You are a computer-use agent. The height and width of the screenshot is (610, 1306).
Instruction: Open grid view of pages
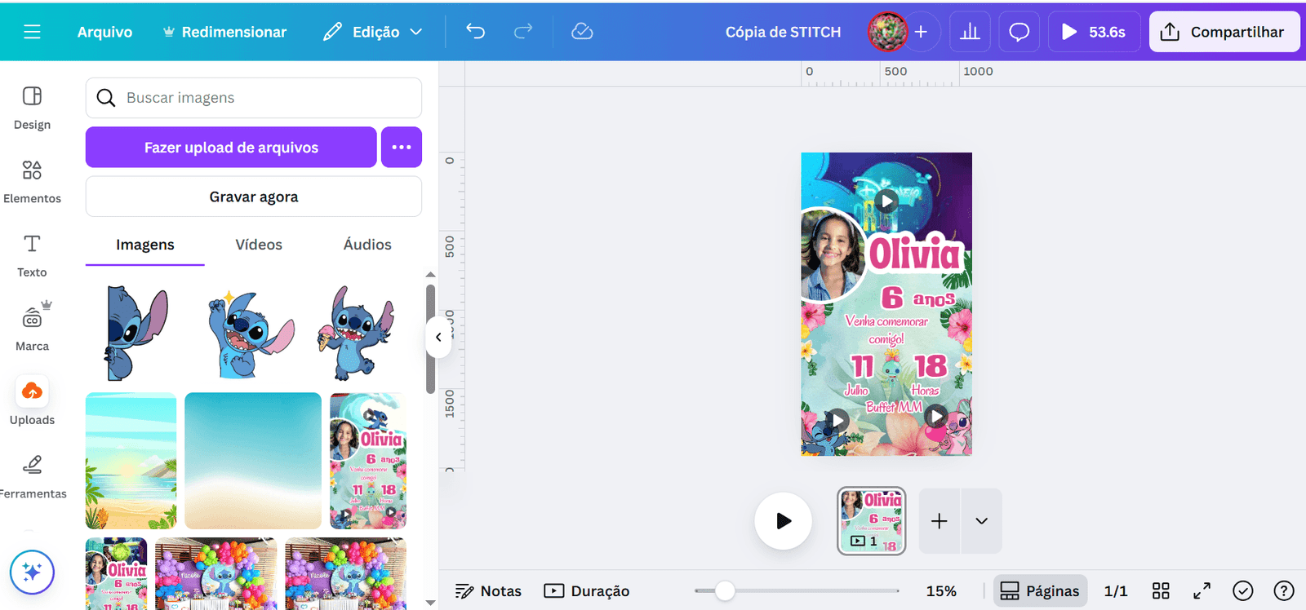coord(1161,591)
